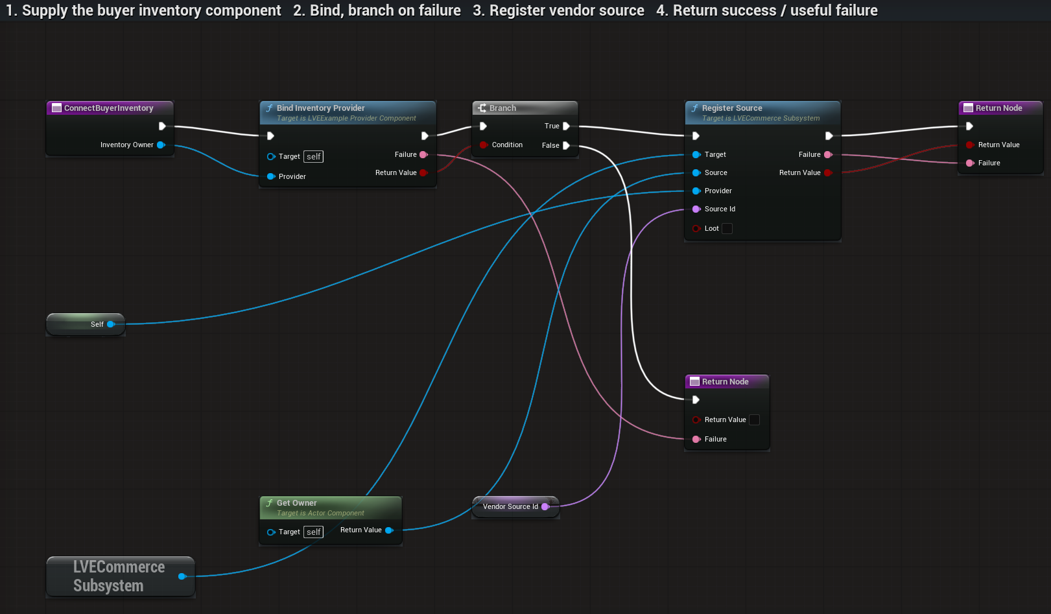Click the lower Return Node's execution input pin

pyautogui.click(x=696, y=400)
